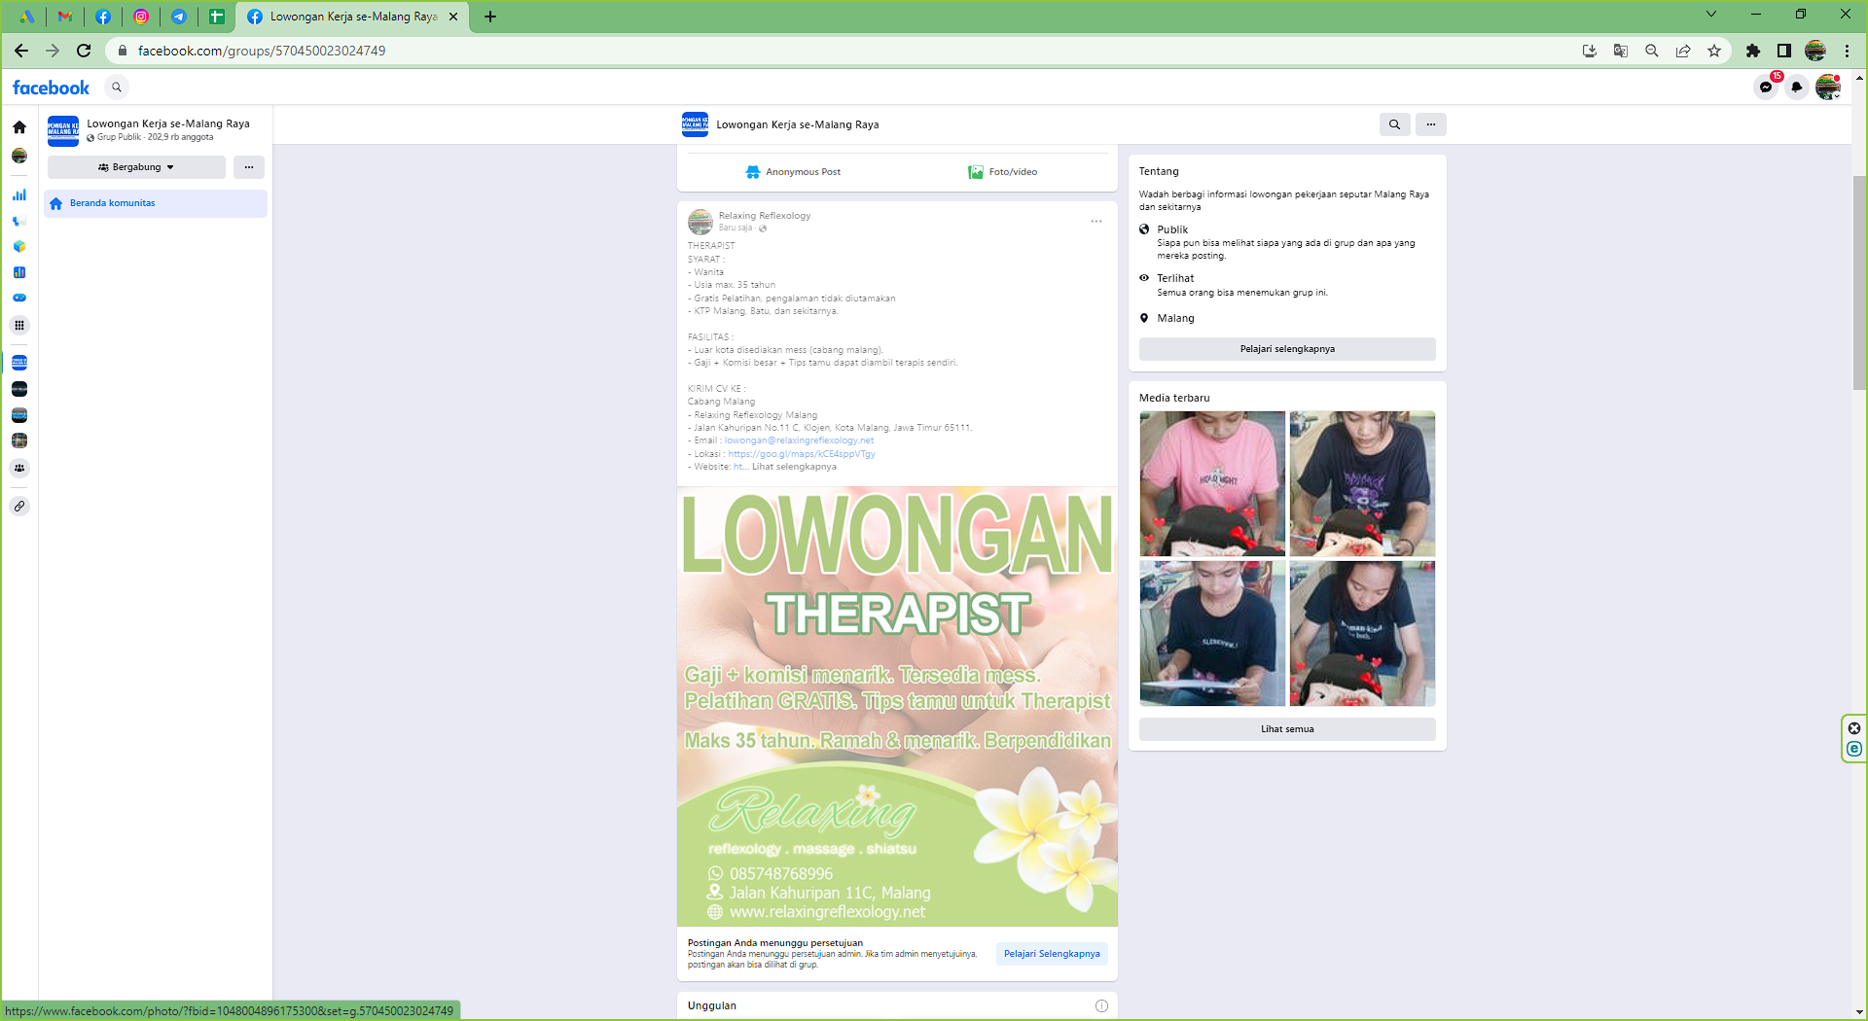The width and height of the screenshot is (1868, 1021).
Task: Open the group's more options in sidebar
Action: (249, 167)
